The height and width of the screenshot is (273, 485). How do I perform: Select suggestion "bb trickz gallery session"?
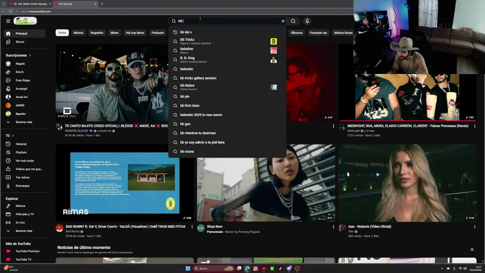pos(227,78)
